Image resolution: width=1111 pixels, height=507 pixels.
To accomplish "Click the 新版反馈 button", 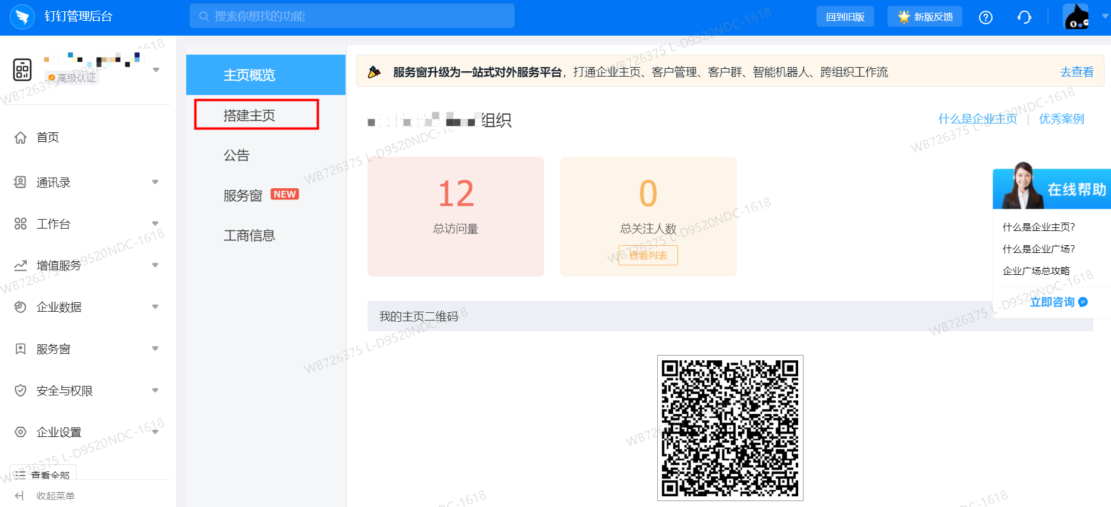I will pyautogui.click(x=925, y=17).
